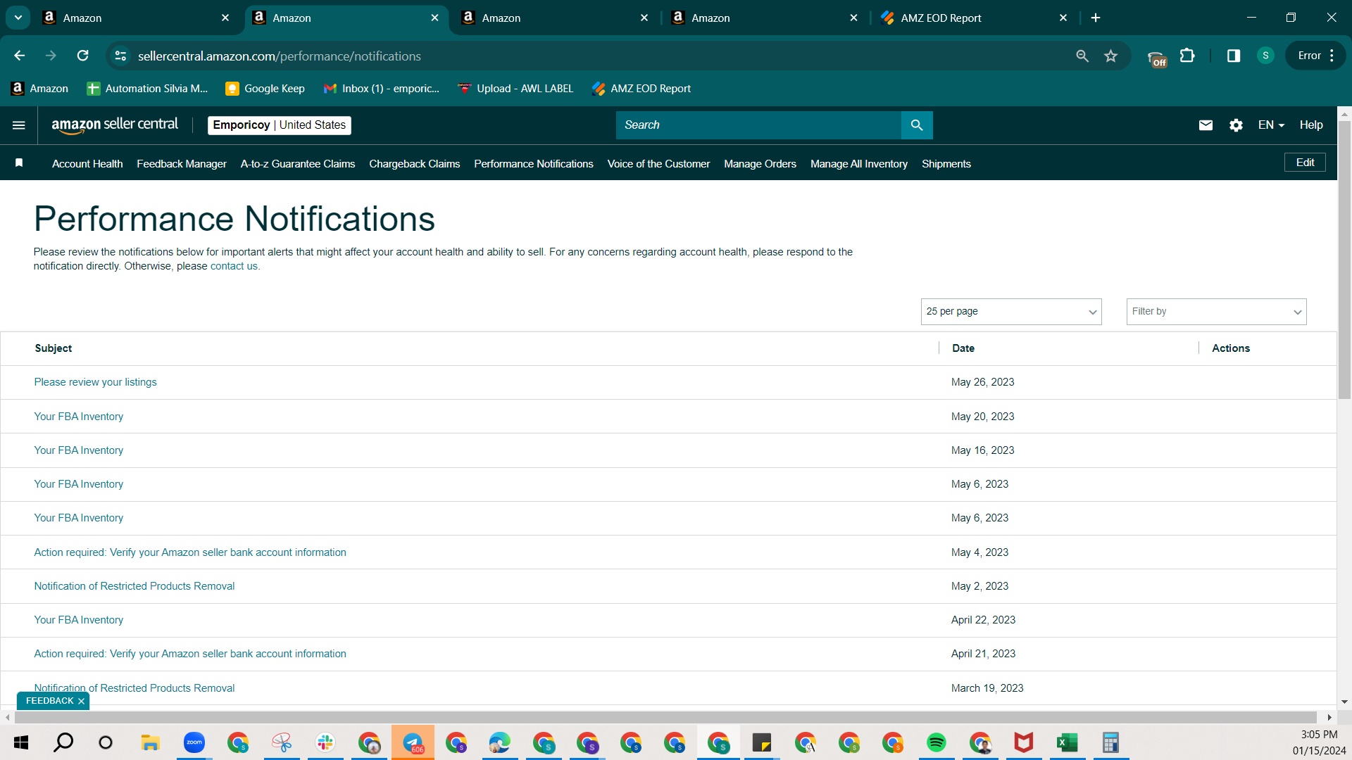Reload the current page

click(83, 56)
